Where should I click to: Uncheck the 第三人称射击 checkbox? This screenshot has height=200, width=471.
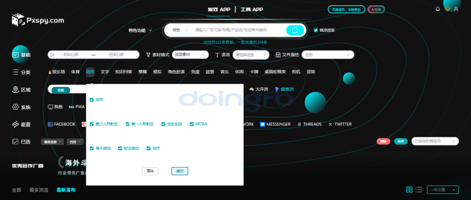[x=92, y=124]
